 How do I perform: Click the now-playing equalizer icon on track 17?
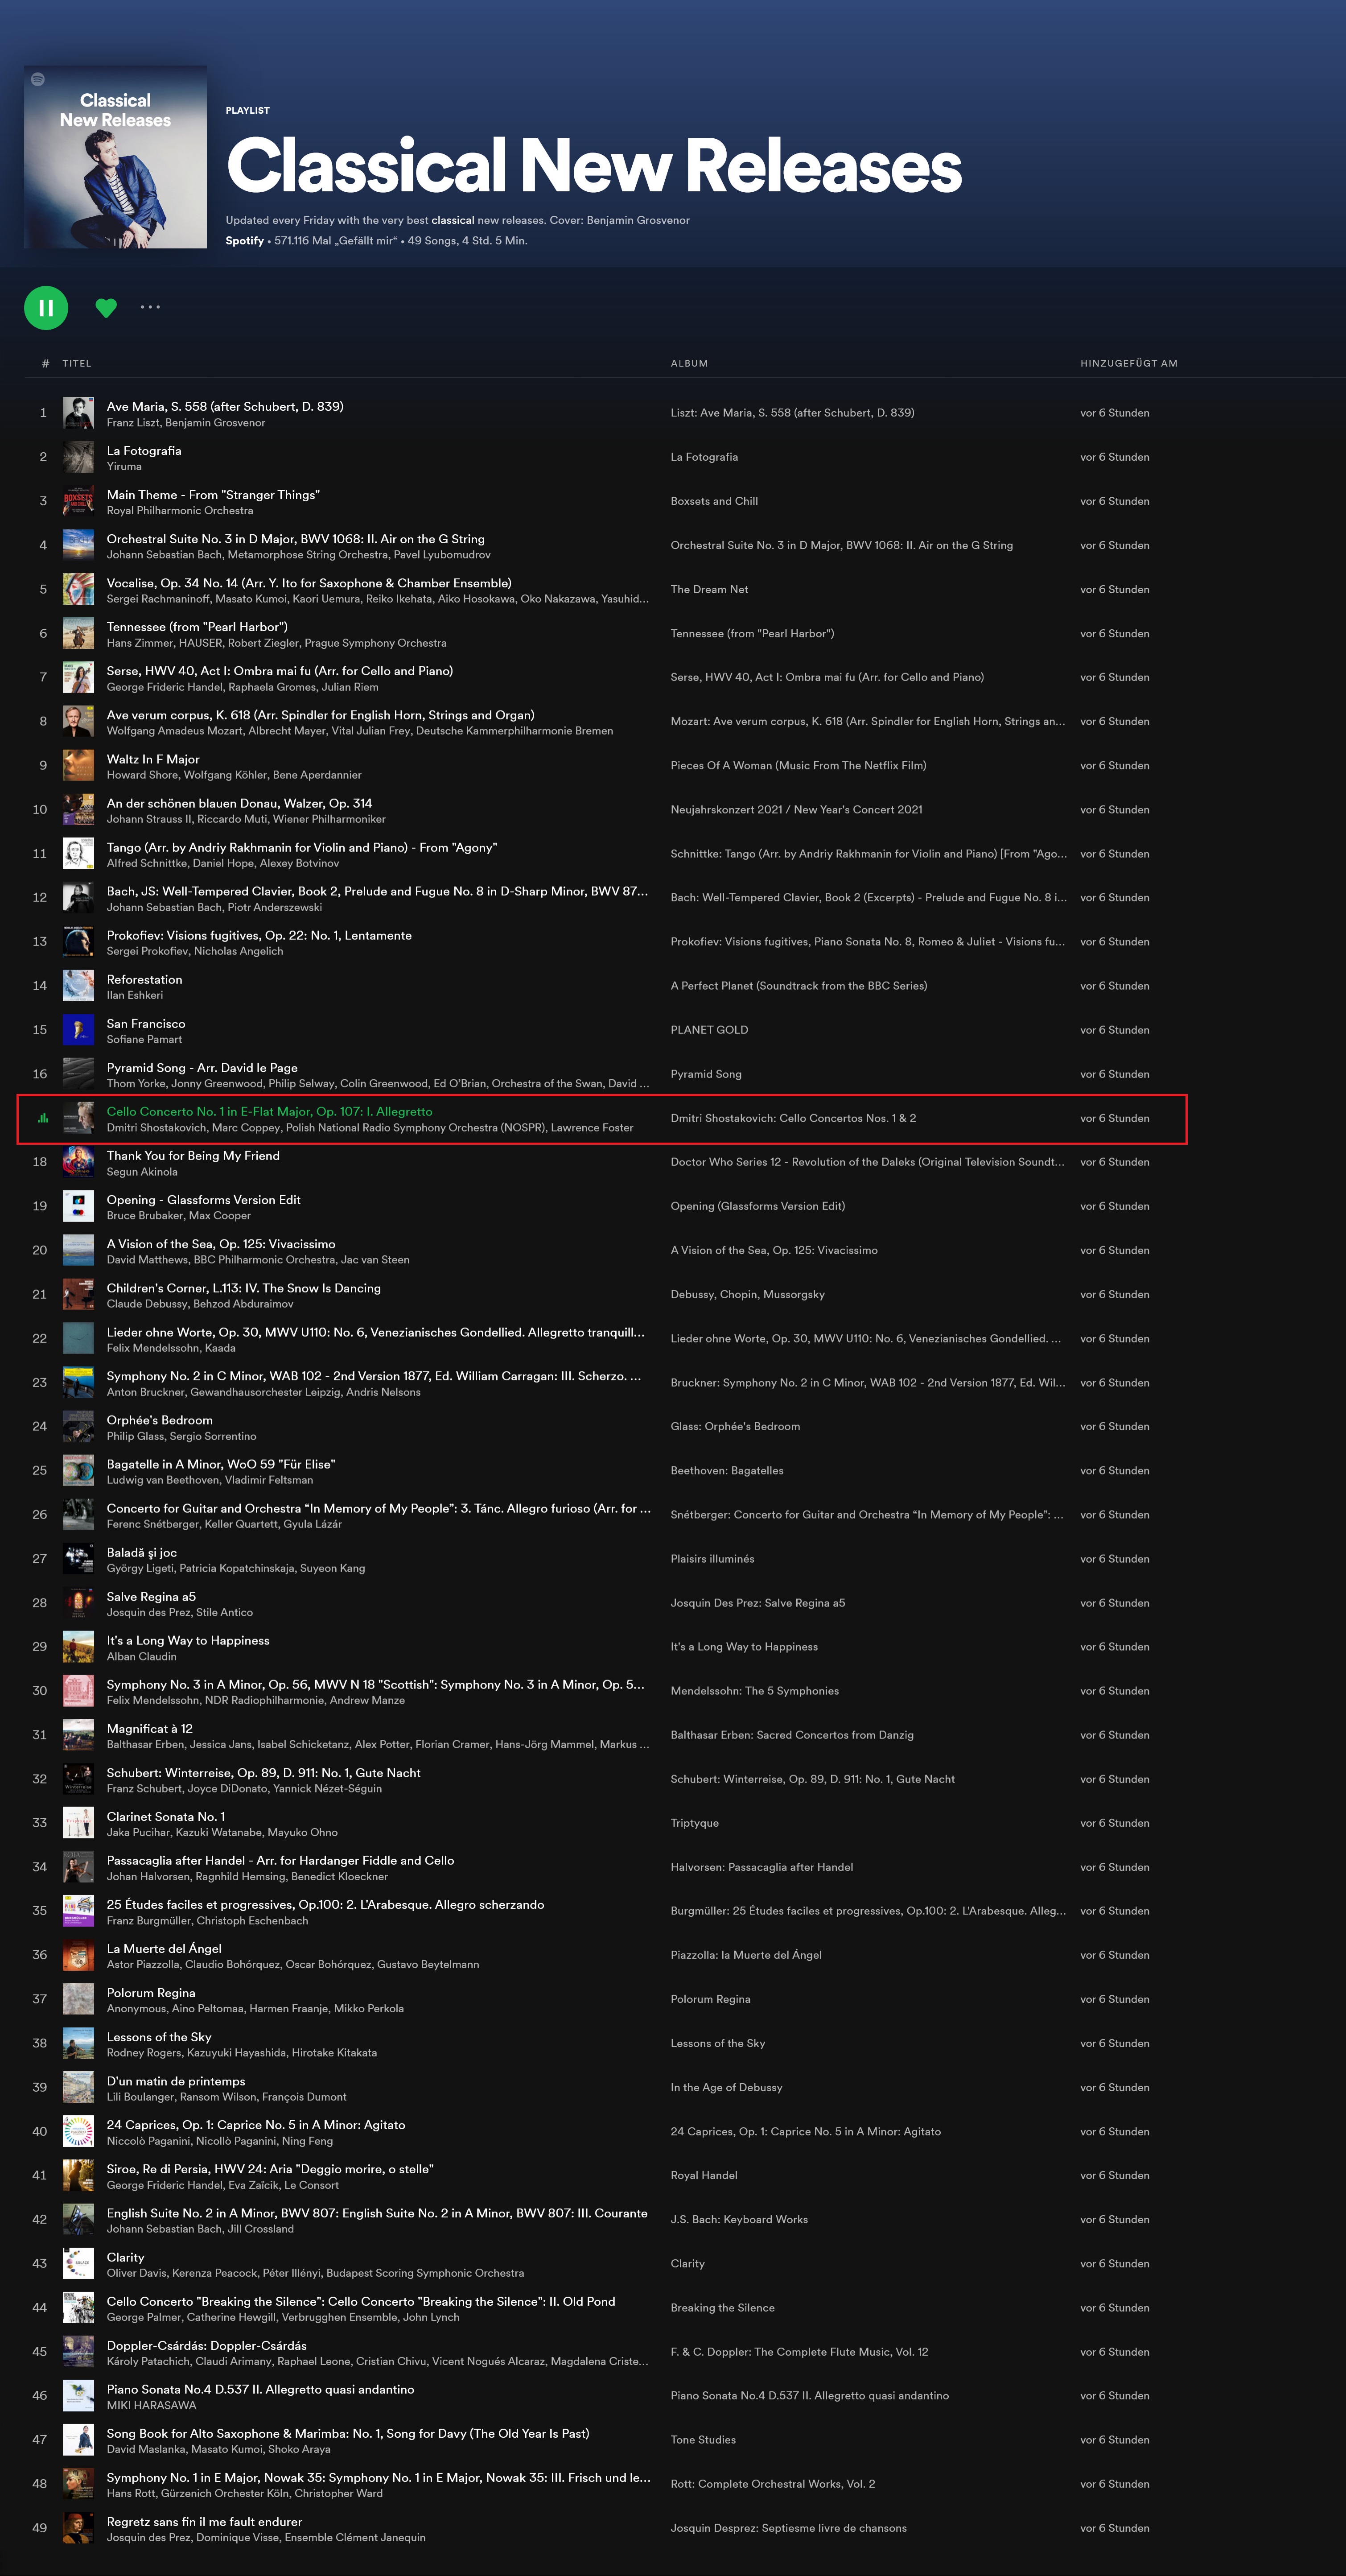[x=42, y=1118]
